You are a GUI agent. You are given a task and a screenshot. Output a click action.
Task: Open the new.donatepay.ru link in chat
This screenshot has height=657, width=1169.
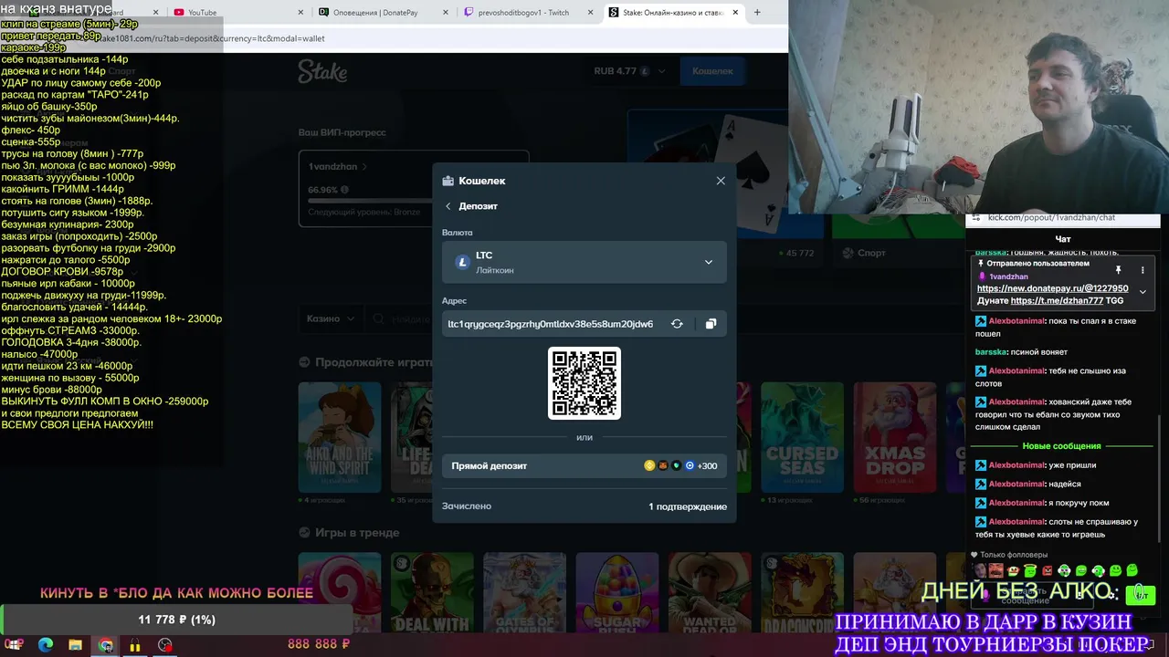point(1052,288)
